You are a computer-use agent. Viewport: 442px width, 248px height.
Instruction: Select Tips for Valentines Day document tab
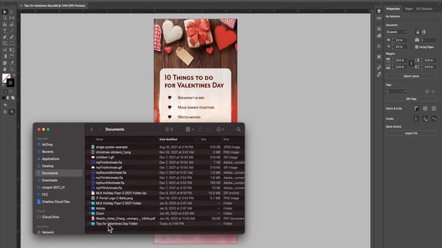[54, 6]
